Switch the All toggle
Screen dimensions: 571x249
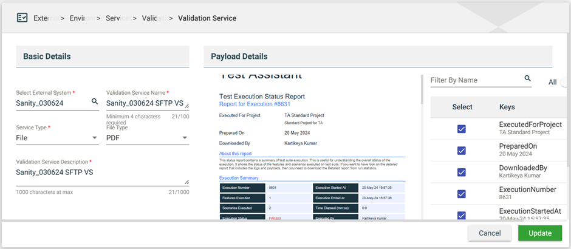pos(565,82)
